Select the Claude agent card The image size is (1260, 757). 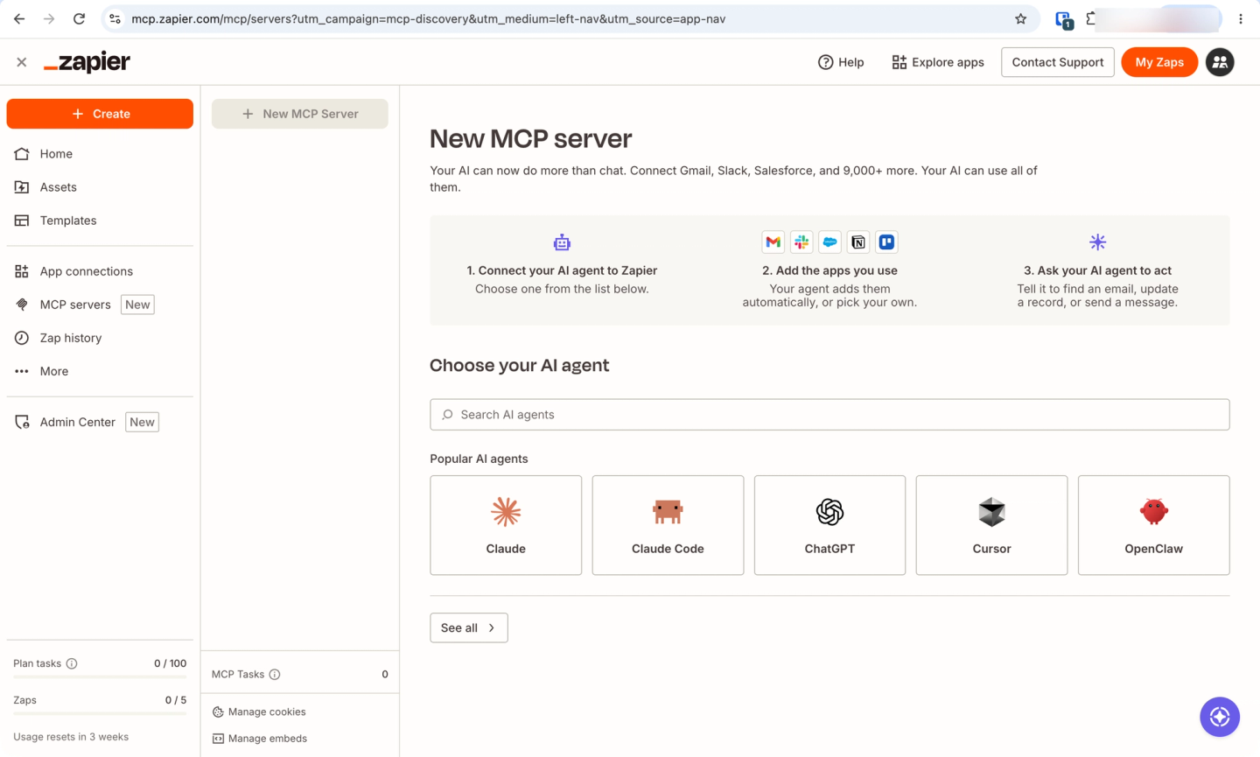(x=506, y=525)
